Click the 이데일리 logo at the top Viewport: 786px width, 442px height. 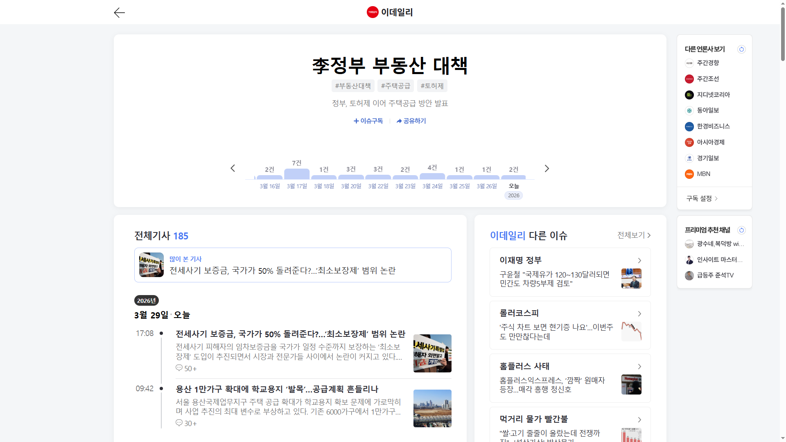[x=389, y=12]
